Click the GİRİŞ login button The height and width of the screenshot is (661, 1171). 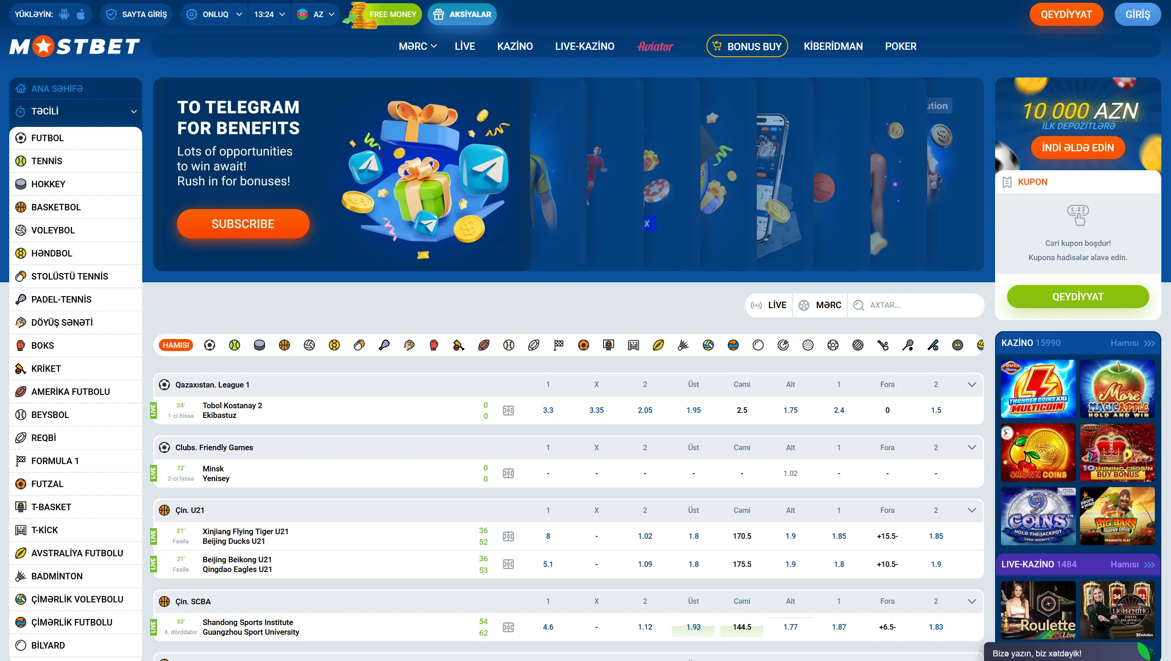click(x=1138, y=14)
